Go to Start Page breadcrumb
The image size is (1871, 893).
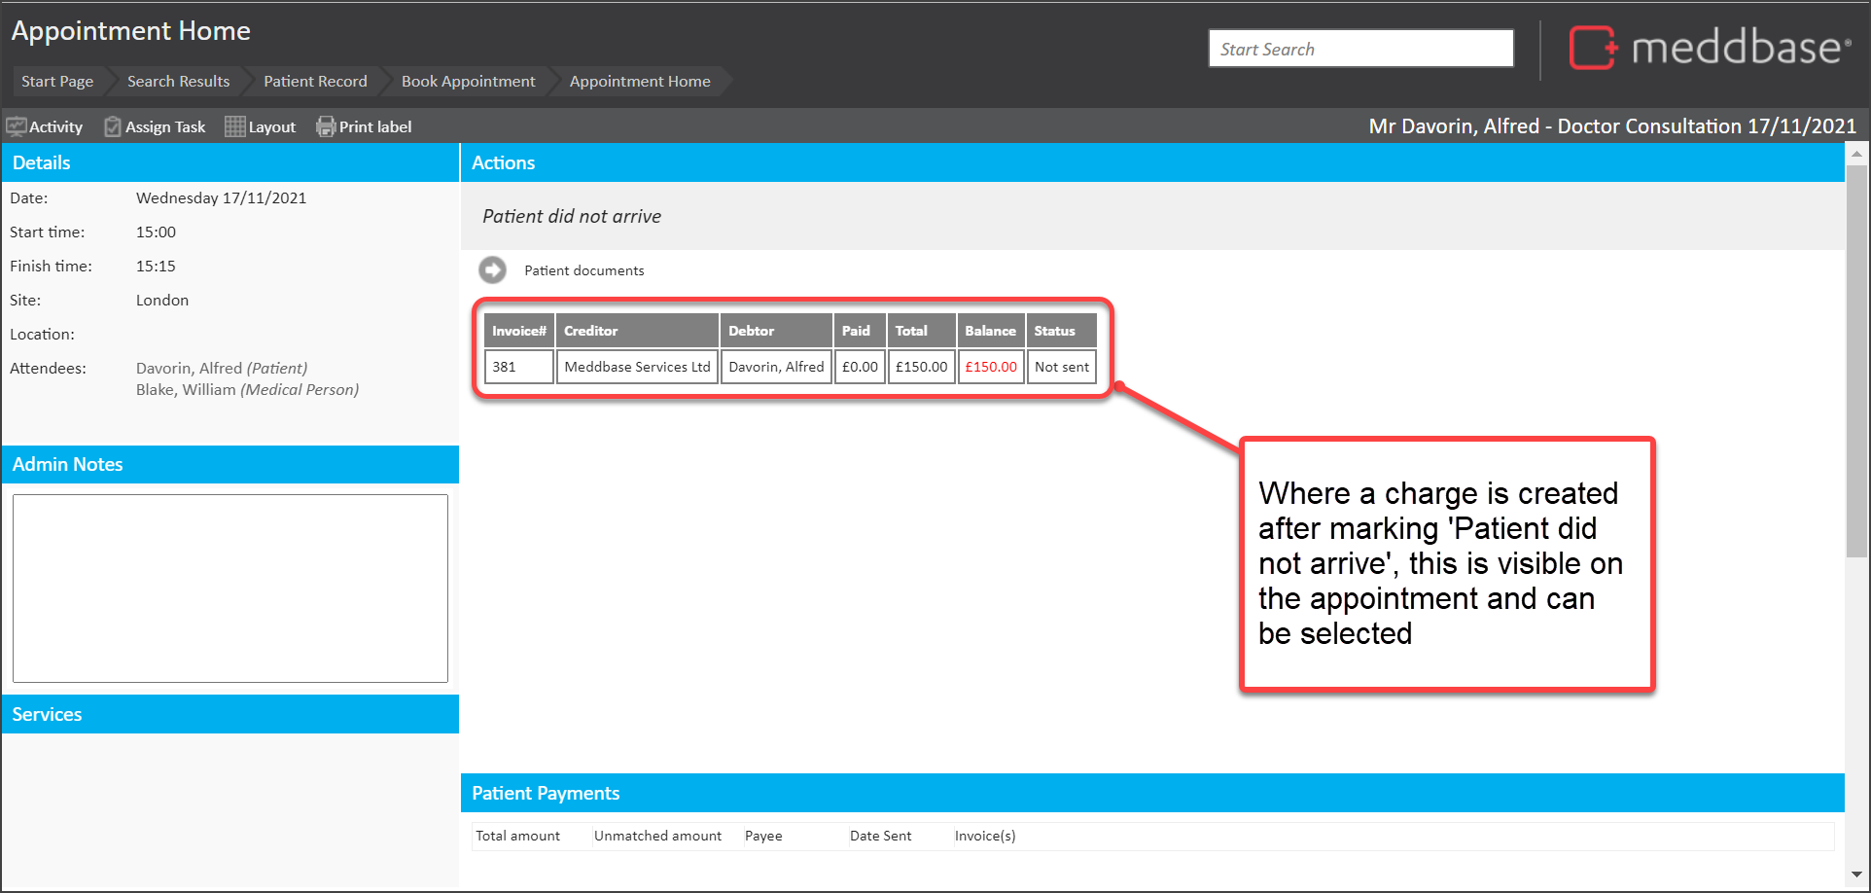pos(57,82)
